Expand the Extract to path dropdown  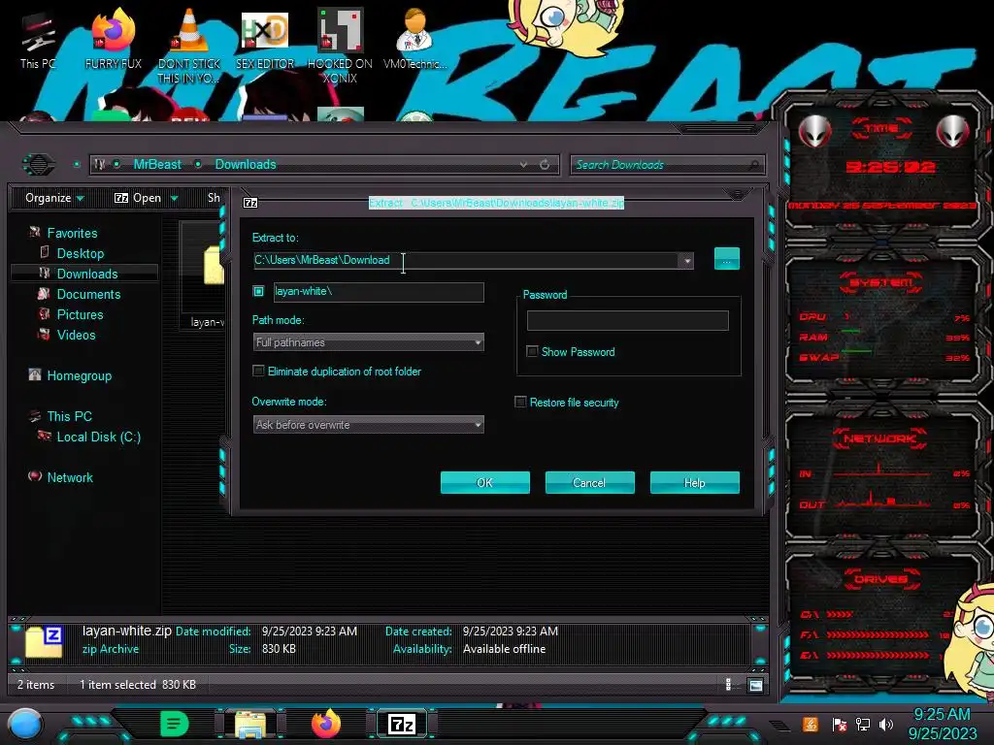point(686,260)
